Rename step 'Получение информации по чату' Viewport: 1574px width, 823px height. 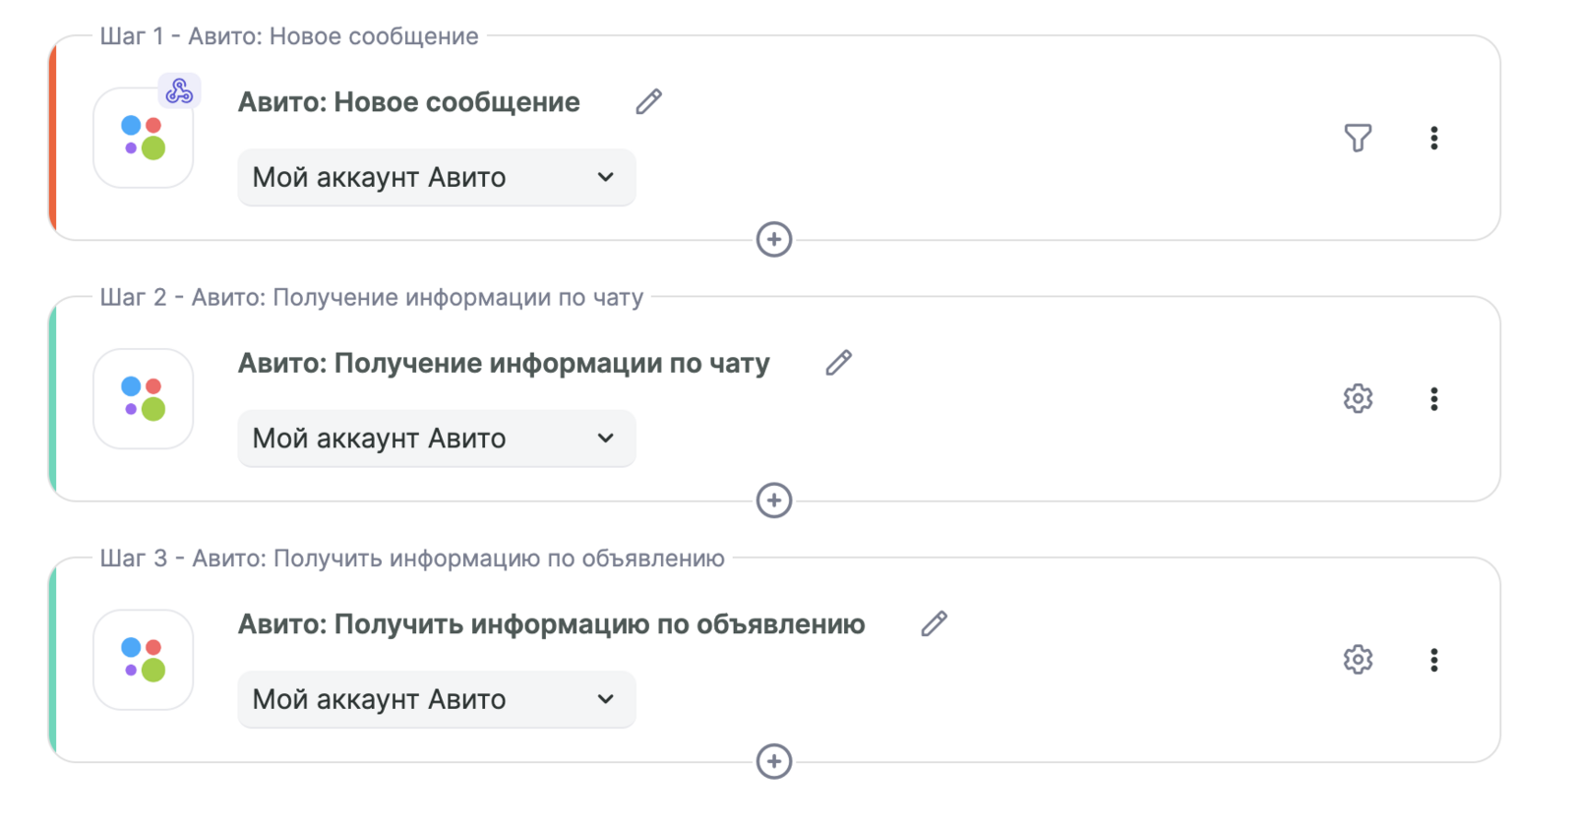[x=838, y=363]
